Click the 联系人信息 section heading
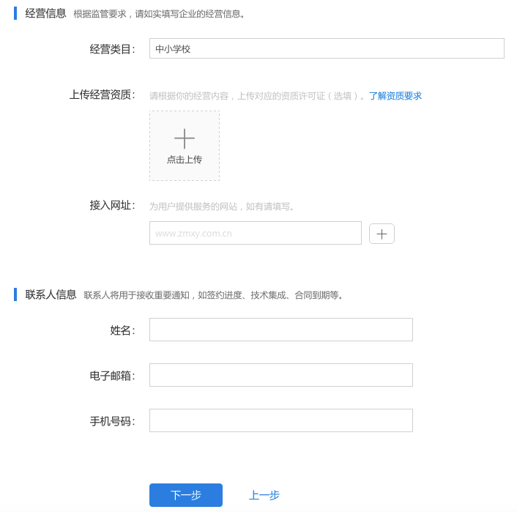Screen dimensions: 517x512 click(51, 294)
